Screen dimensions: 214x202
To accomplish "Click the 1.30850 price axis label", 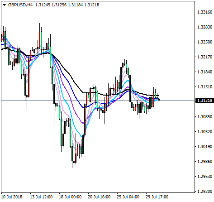I will click(204, 117).
